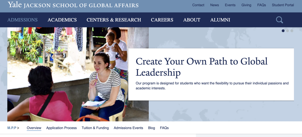
Task: Open the Careers menu
Action: click(x=162, y=20)
